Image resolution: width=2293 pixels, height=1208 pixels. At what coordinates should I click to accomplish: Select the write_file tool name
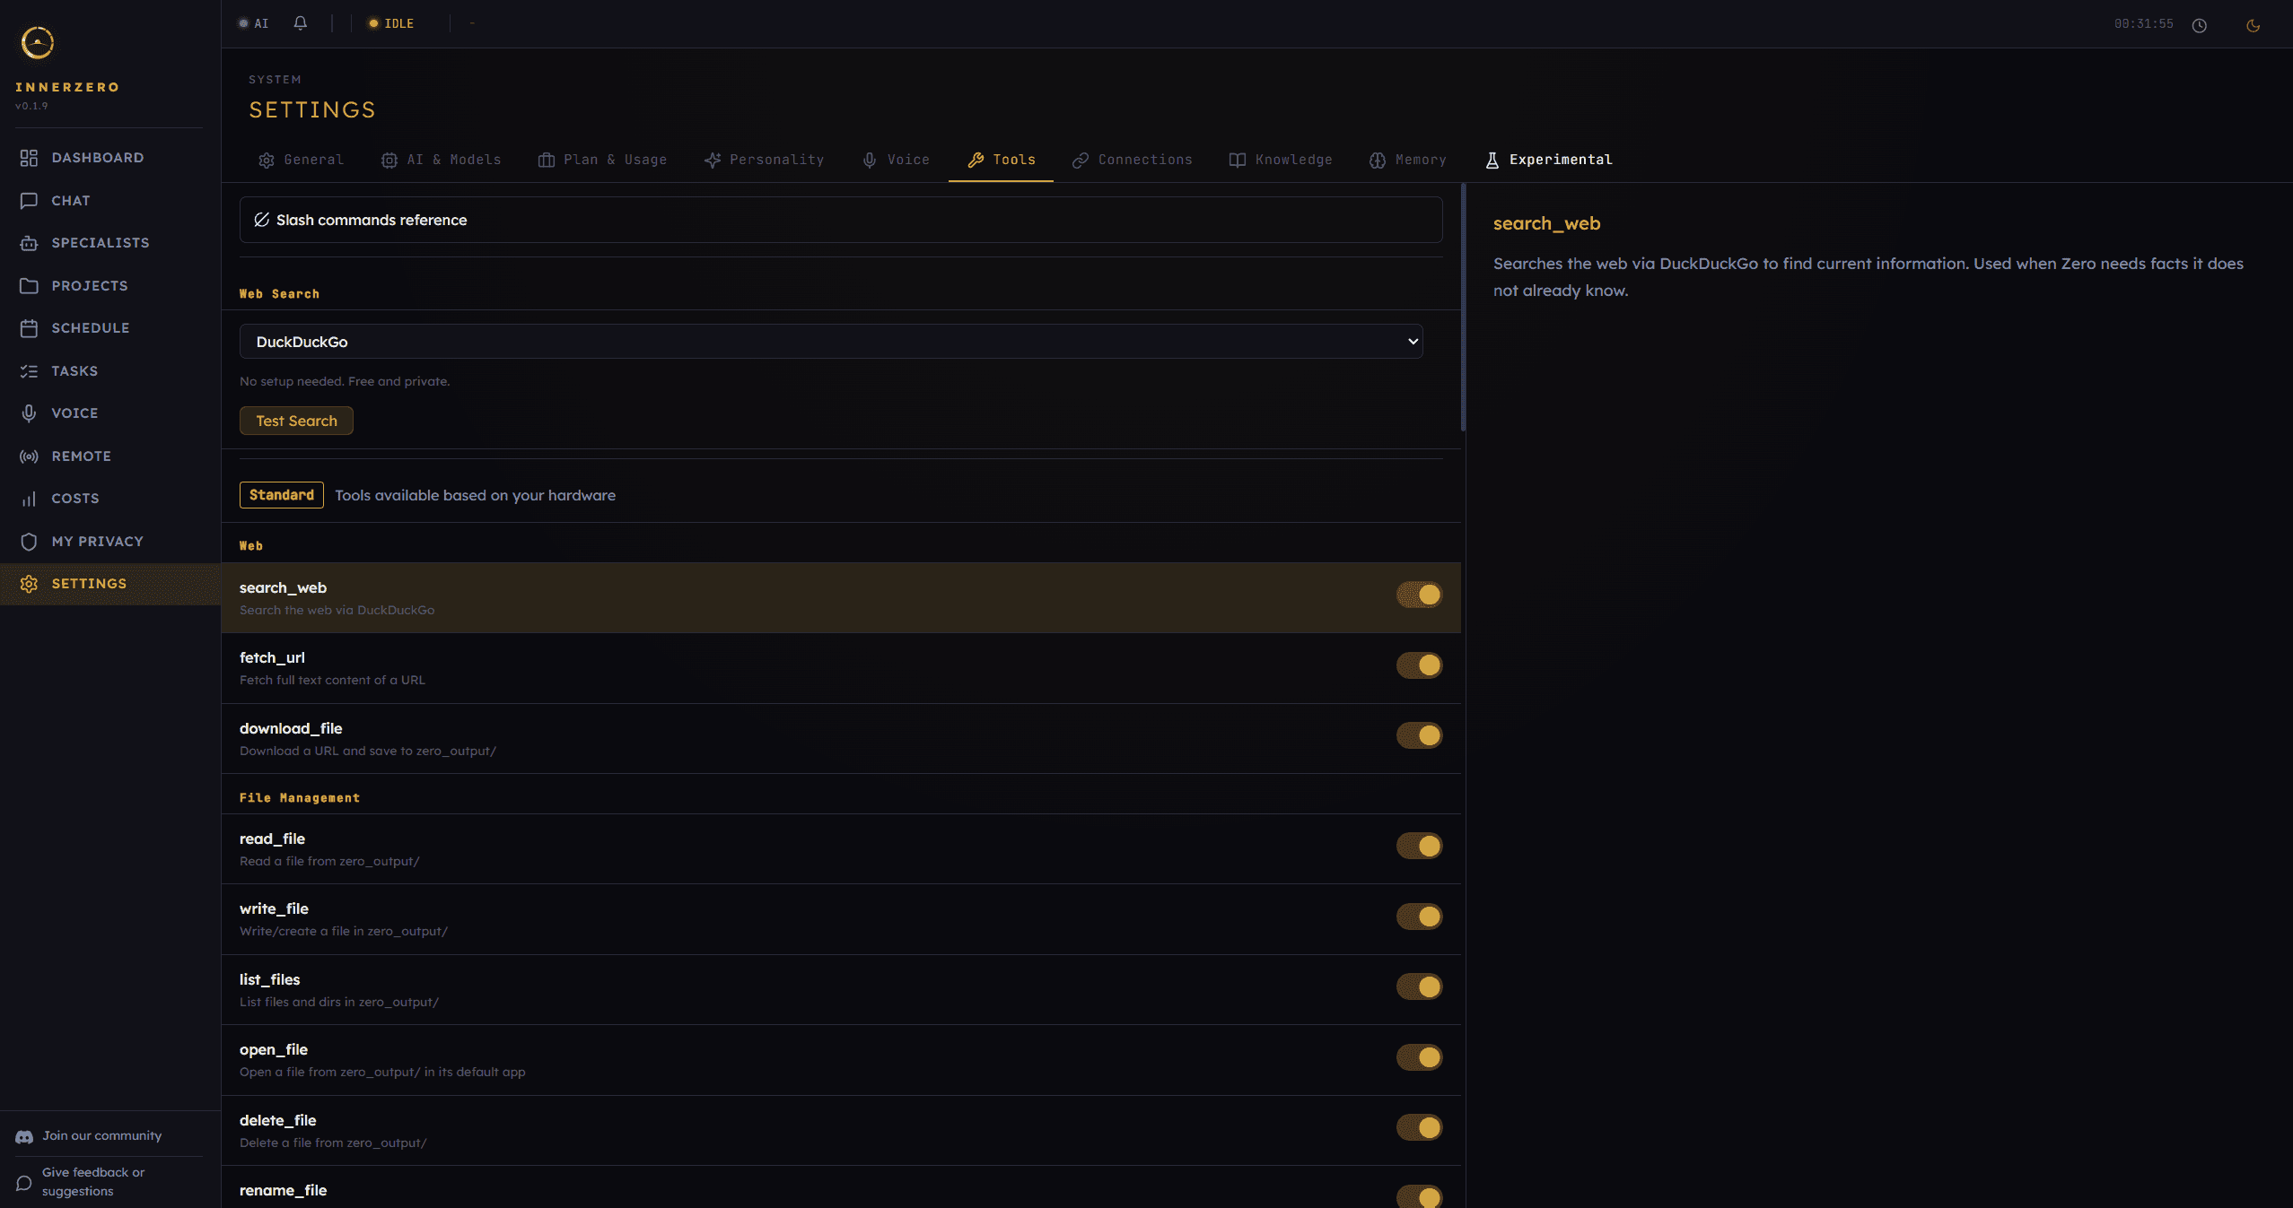[274, 908]
